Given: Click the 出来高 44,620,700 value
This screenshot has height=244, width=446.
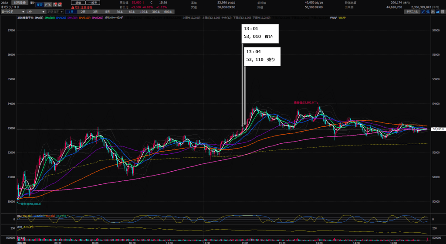Looking at the screenshot, I should click(394, 7).
